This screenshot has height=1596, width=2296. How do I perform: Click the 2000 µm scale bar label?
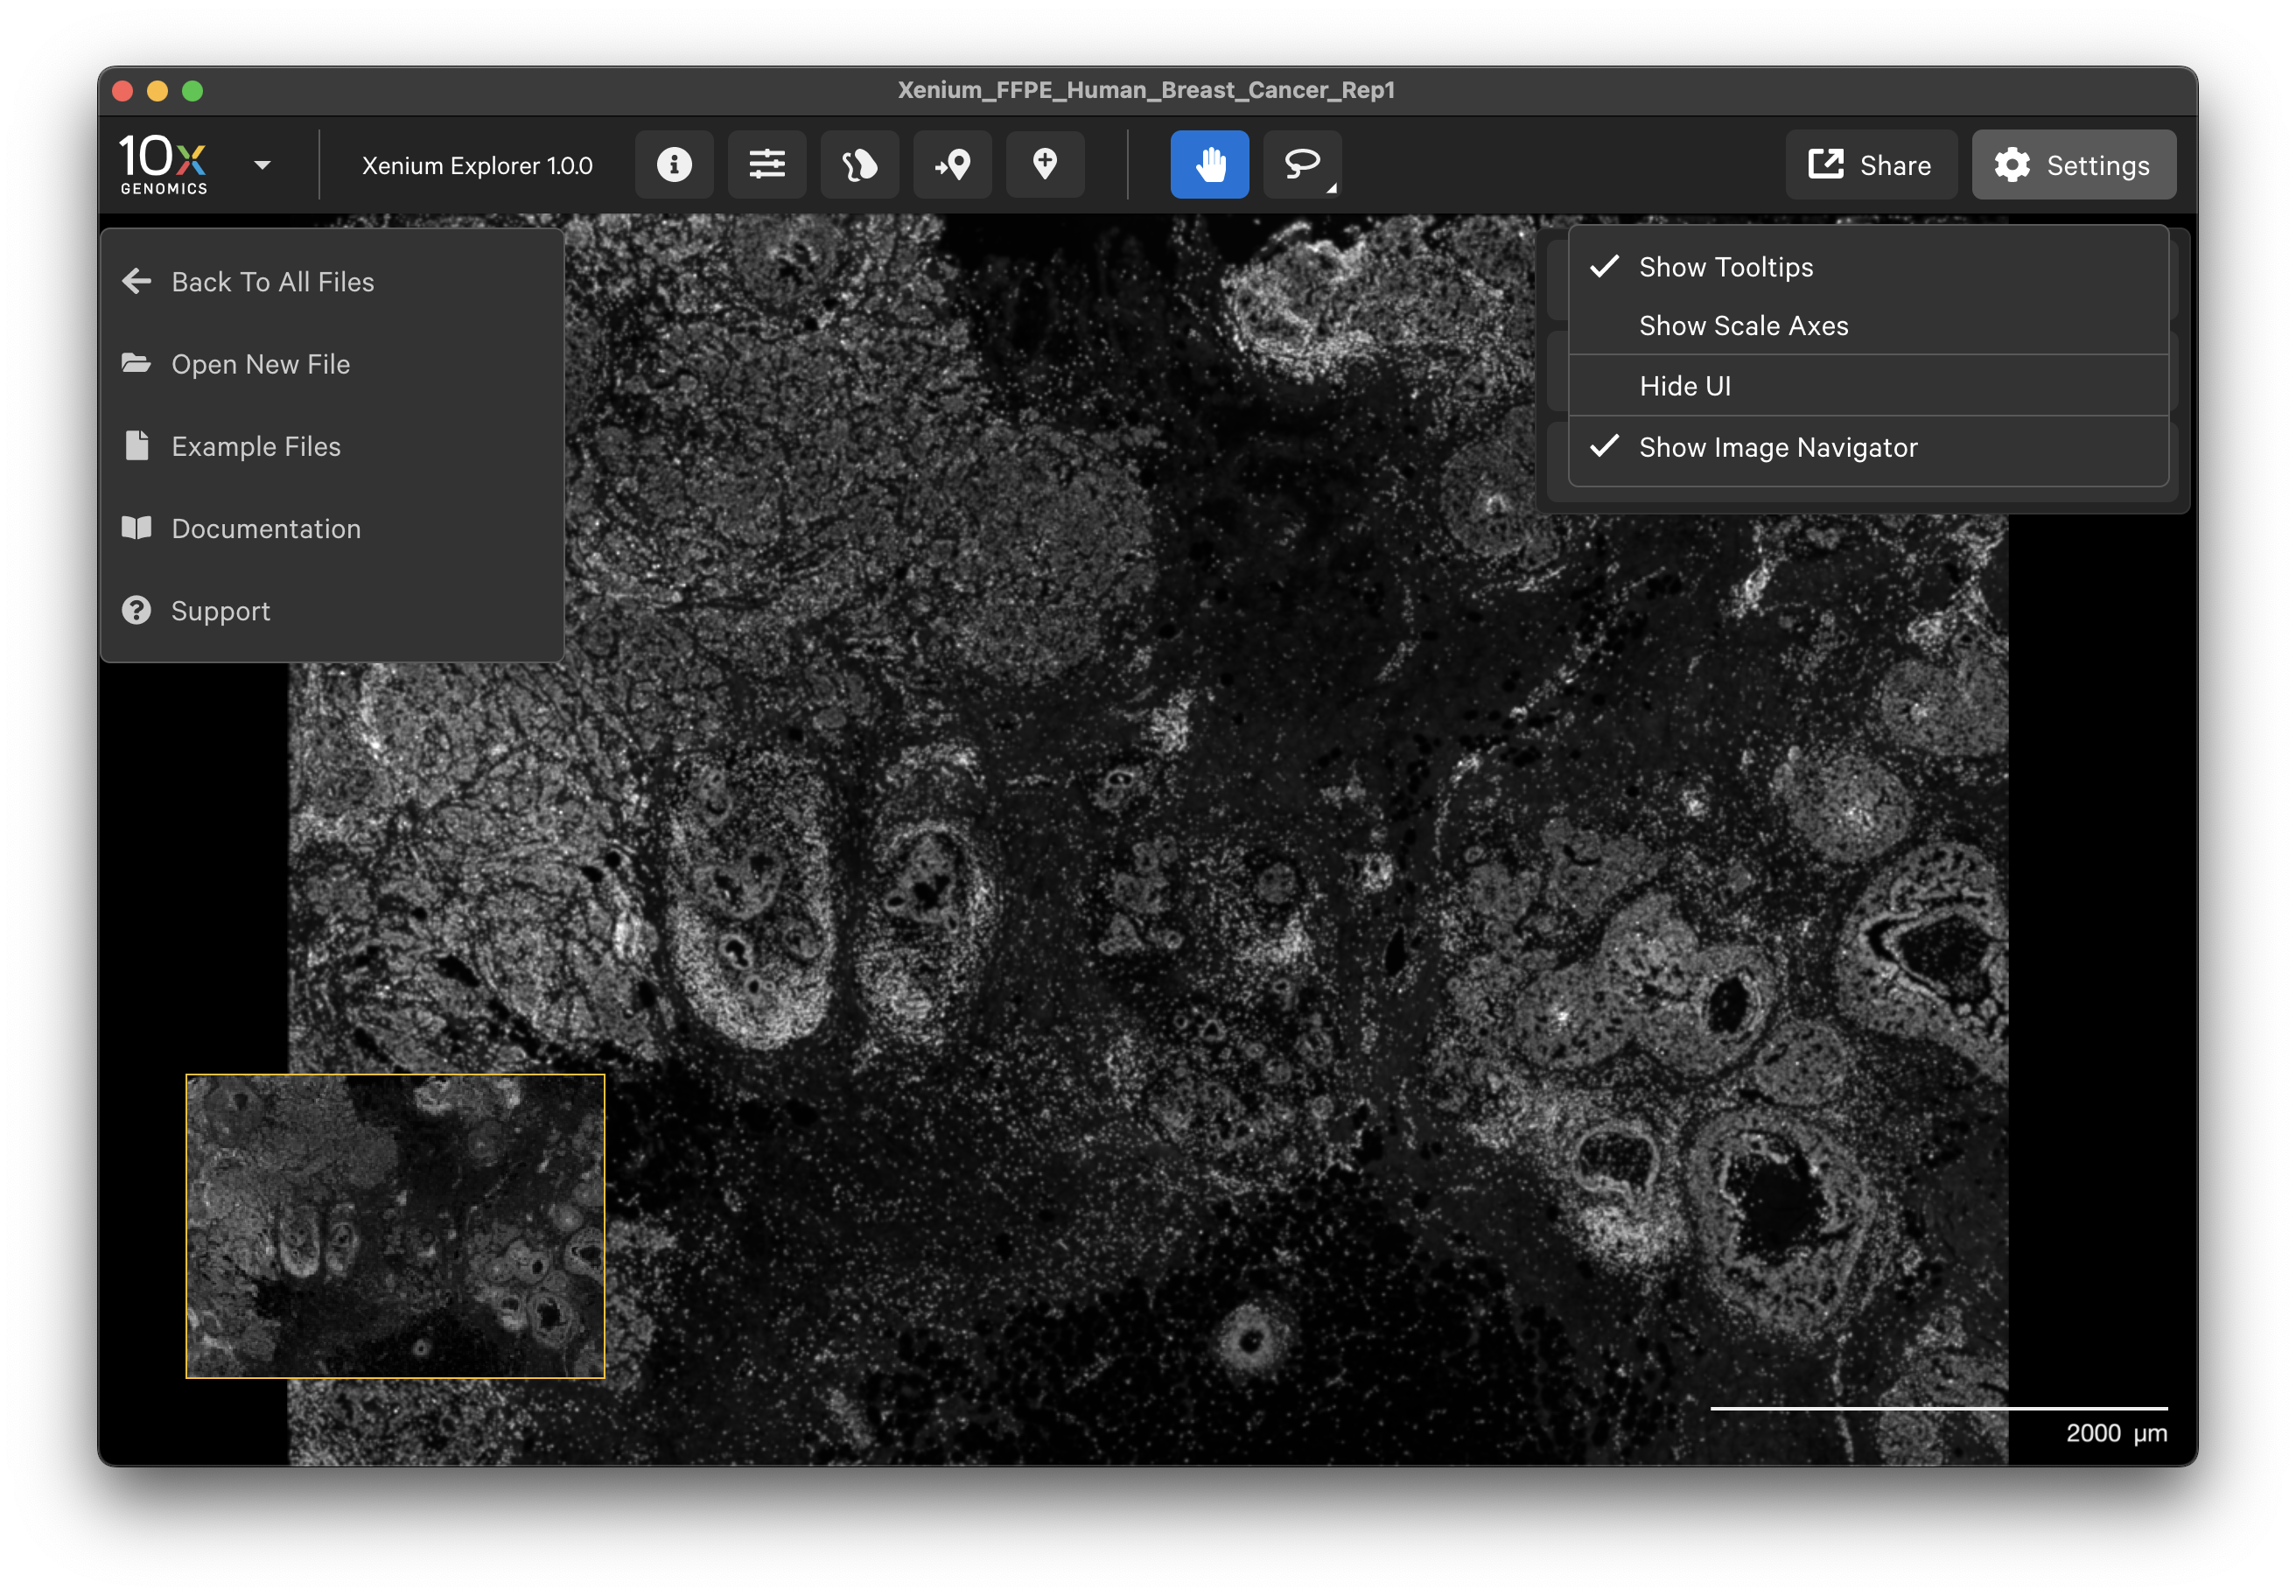pos(2116,1433)
